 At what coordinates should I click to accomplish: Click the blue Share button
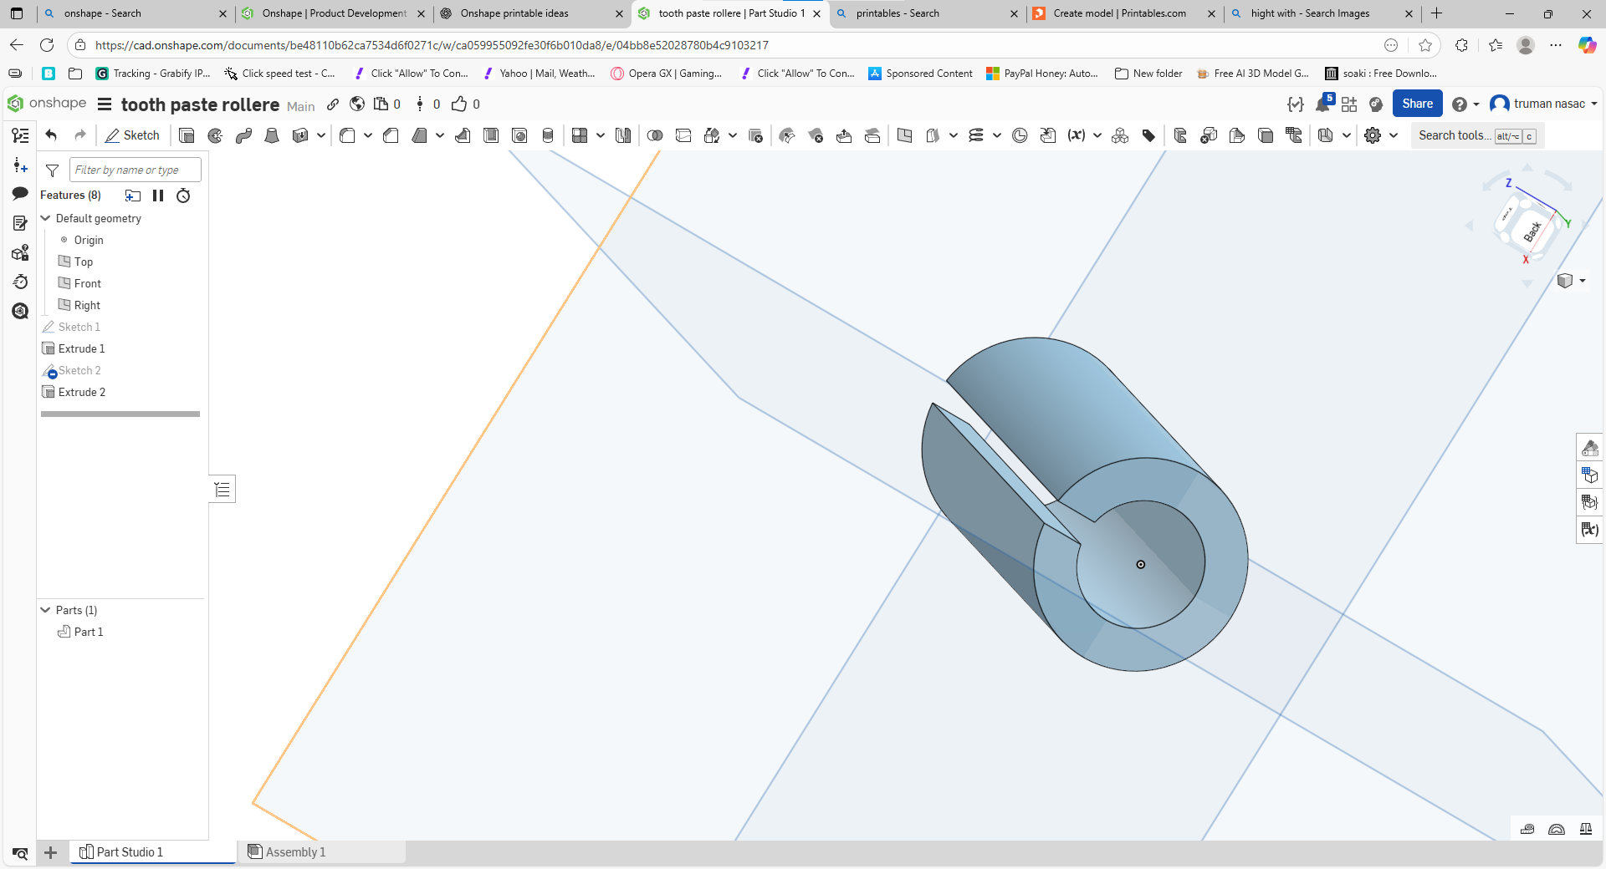pyautogui.click(x=1417, y=104)
